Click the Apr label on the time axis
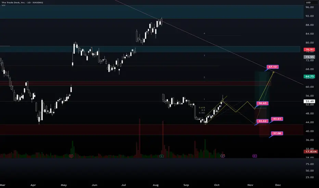319x188 pixels. click(x=33, y=185)
